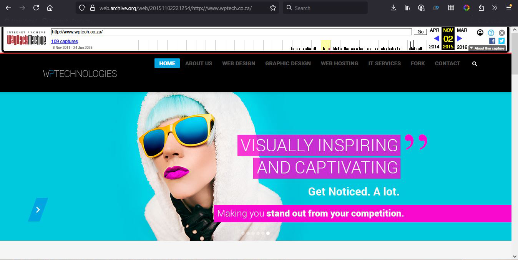Select the IT SERVICES menu item
Screen dimensions: 518x260
click(x=384, y=63)
